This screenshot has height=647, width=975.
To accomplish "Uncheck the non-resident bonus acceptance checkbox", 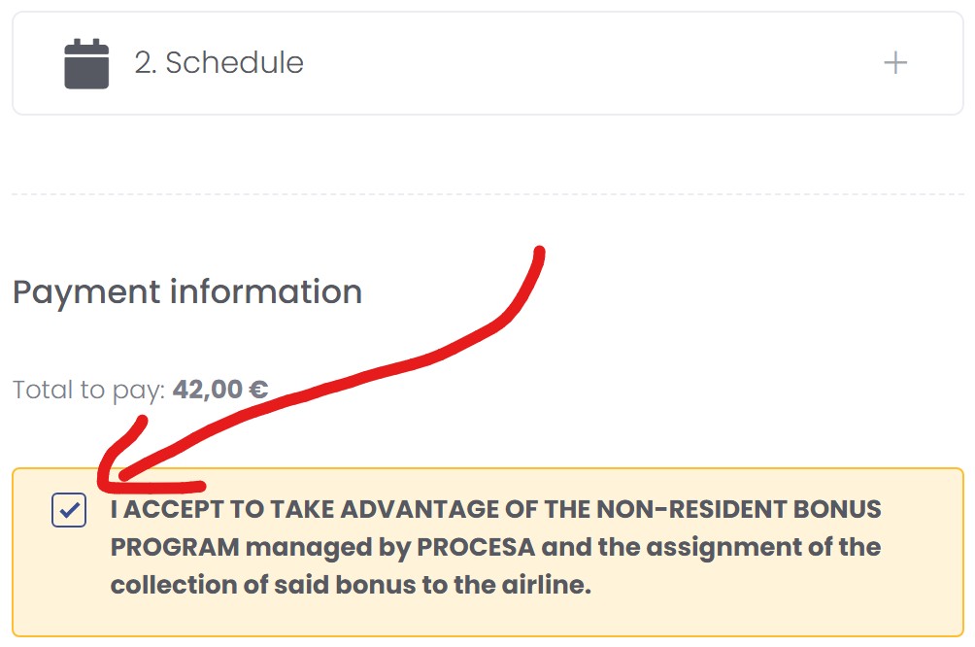I will coord(69,510).
